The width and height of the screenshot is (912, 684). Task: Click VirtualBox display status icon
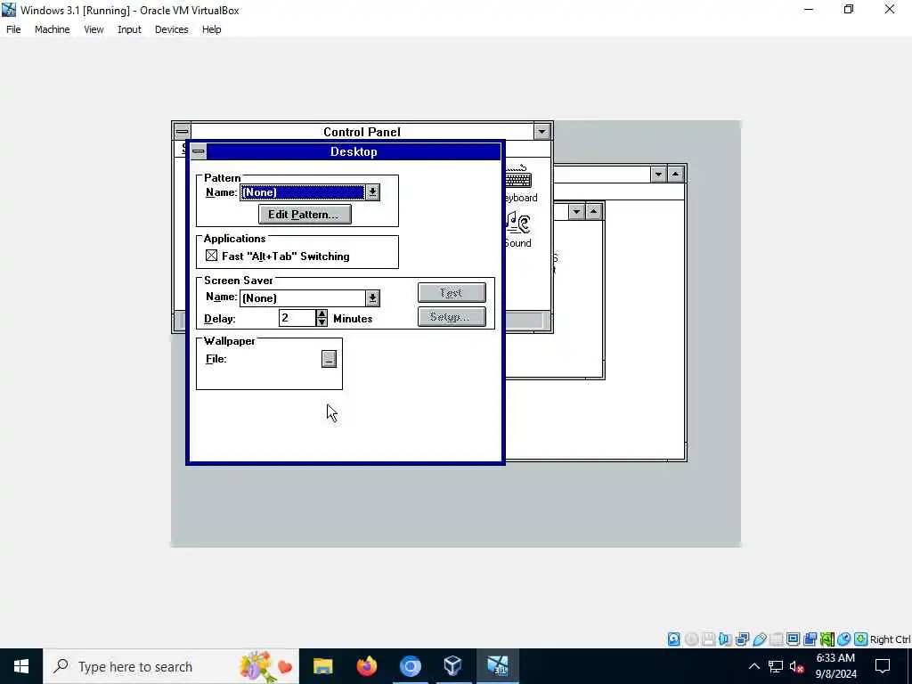(x=793, y=639)
